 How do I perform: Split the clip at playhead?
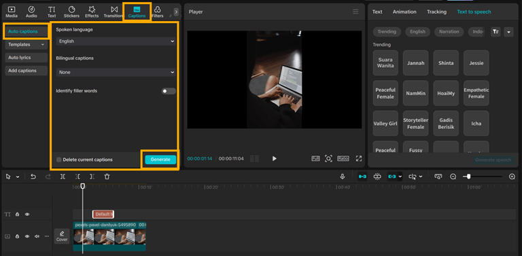[x=63, y=177]
